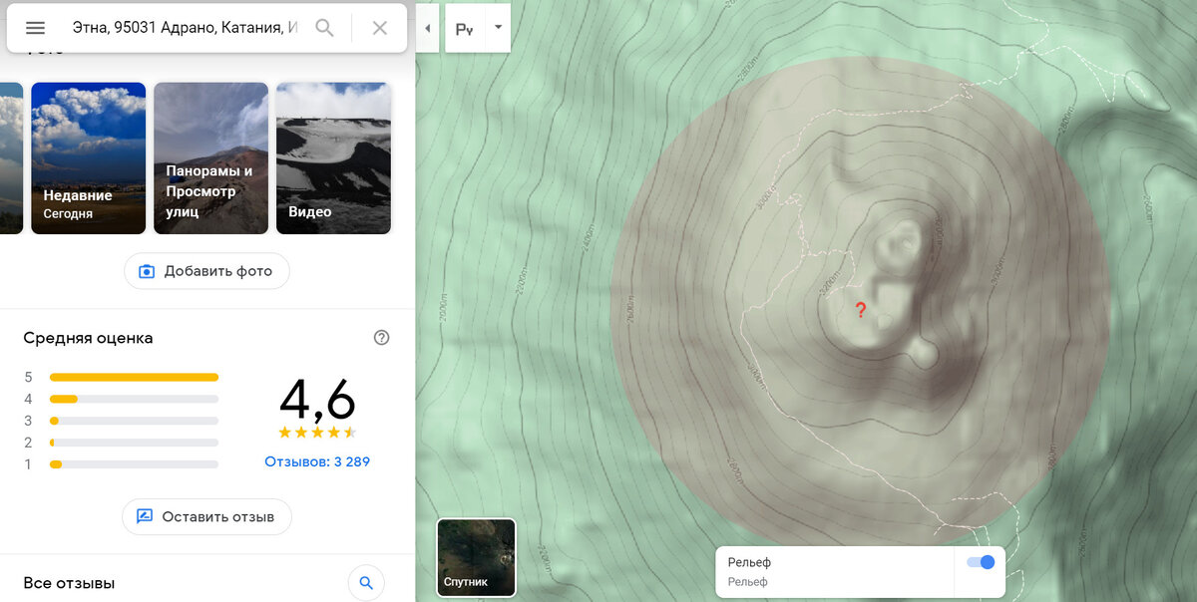Image resolution: width=1197 pixels, height=602 pixels.
Task: Open Панорамы и Просмотр улиц thumbnail
Action: tap(210, 158)
